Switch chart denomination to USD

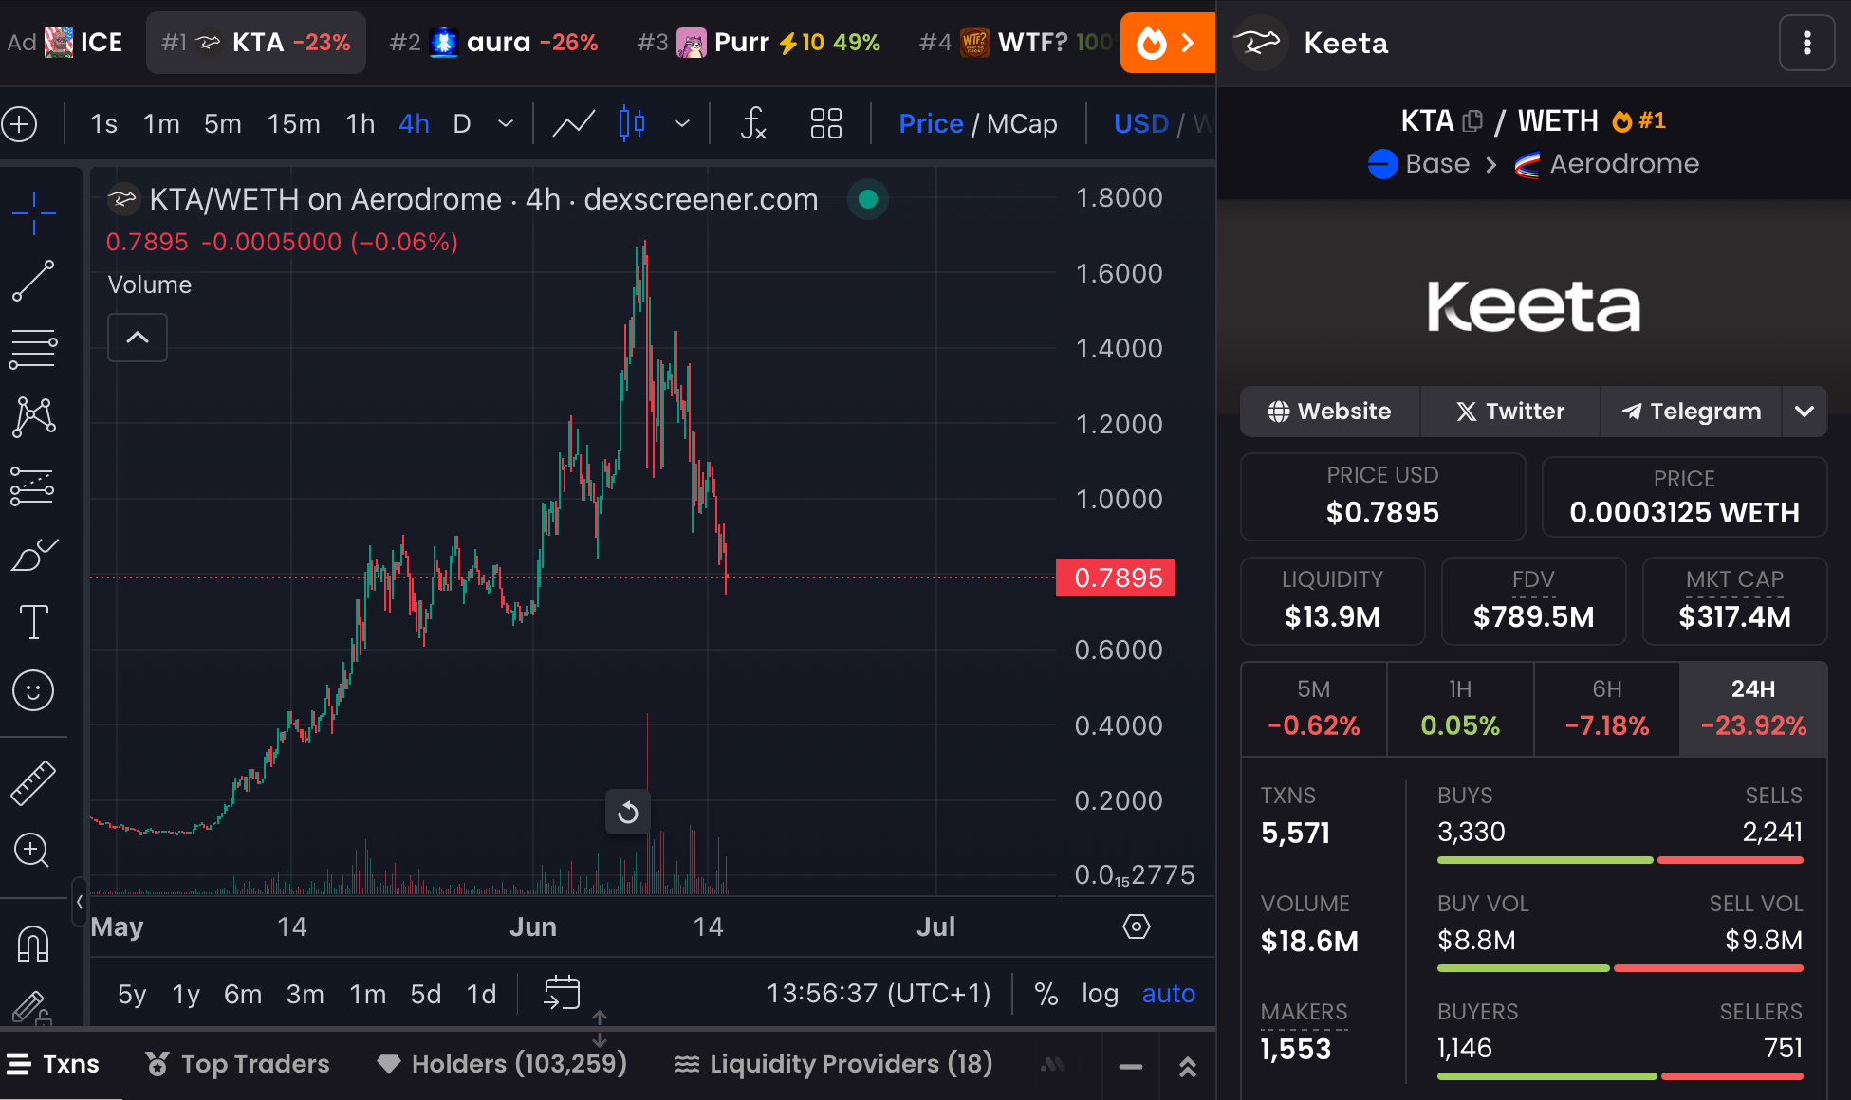[1140, 124]
